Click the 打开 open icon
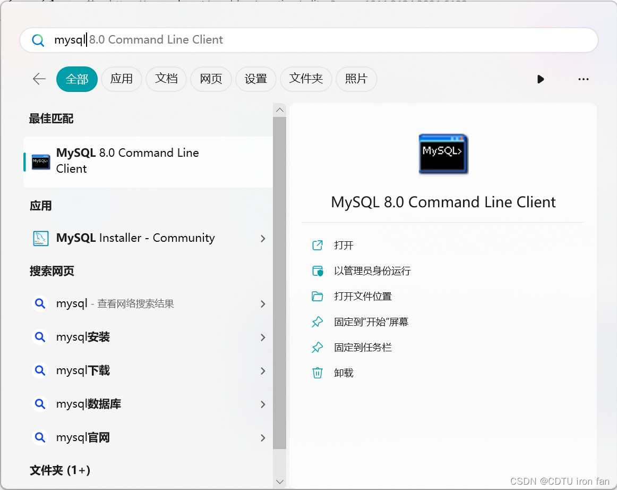Screen dimensions: 617x490 (317, 246)
